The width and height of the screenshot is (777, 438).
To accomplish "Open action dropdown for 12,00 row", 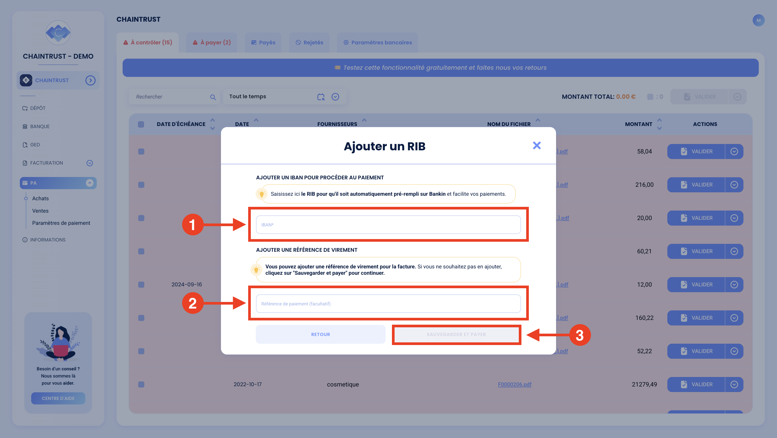I will click(x=734, y=285).
